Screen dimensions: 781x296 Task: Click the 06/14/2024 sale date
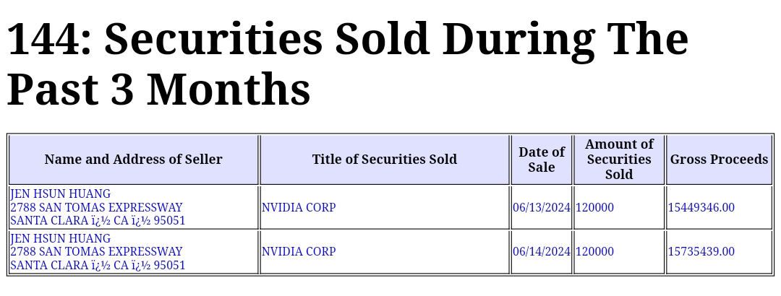click(542, 252)
